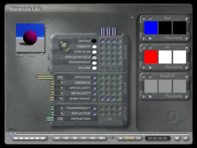Paste the copied material

point(32,55)
